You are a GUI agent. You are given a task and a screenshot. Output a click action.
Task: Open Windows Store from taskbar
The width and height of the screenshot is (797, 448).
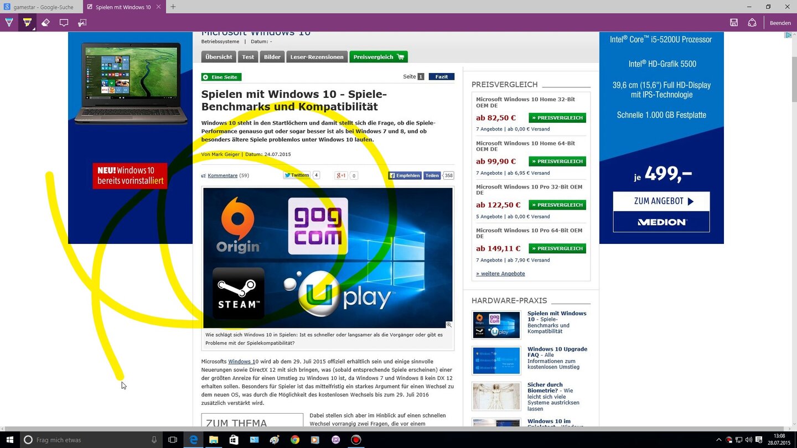coord(234,440)
